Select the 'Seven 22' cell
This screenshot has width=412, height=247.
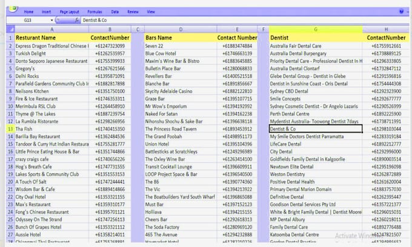click(181, 46)
